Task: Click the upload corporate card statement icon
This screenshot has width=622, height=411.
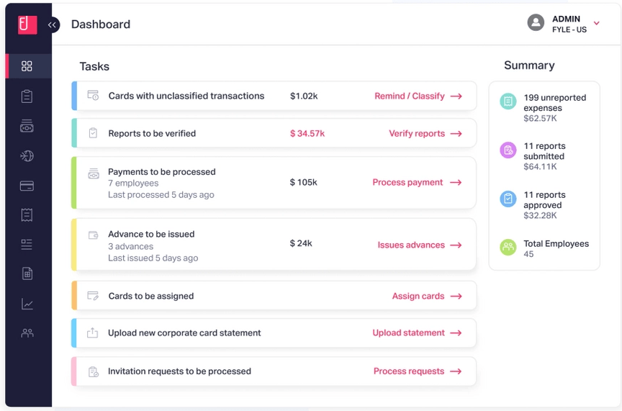Action: click(x=92, y=333)
